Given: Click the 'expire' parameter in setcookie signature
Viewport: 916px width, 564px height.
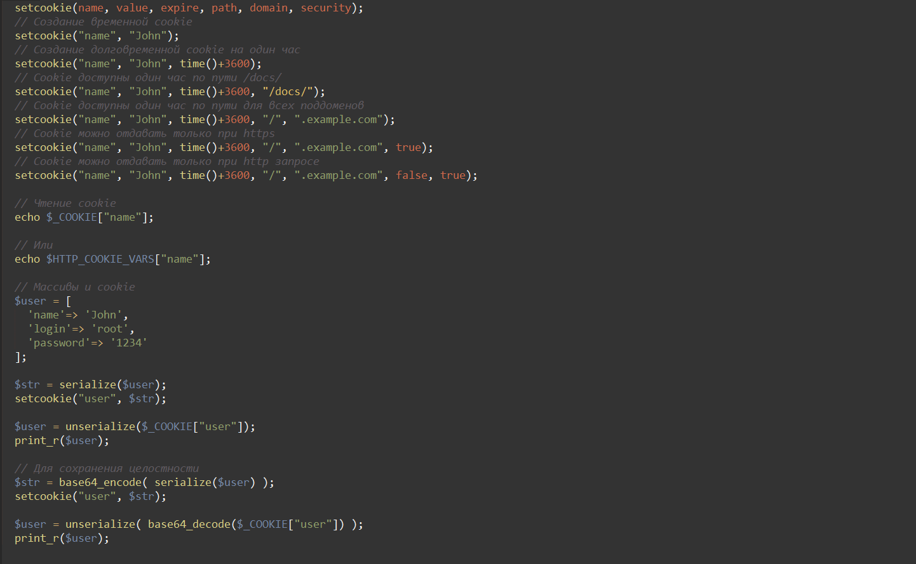Looking at the screenshot, I should tap(180, 8).
